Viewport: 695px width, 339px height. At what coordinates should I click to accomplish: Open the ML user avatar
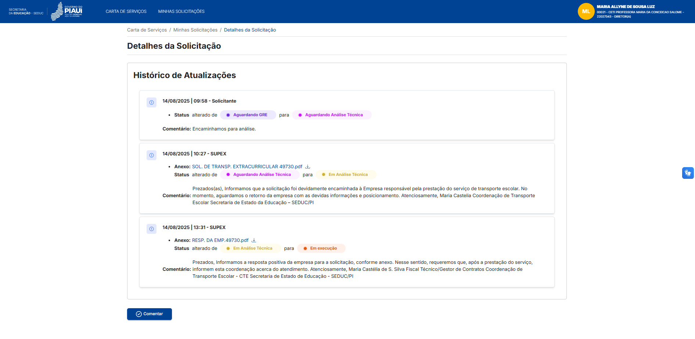pyautogui.click(x=586, y=11)
